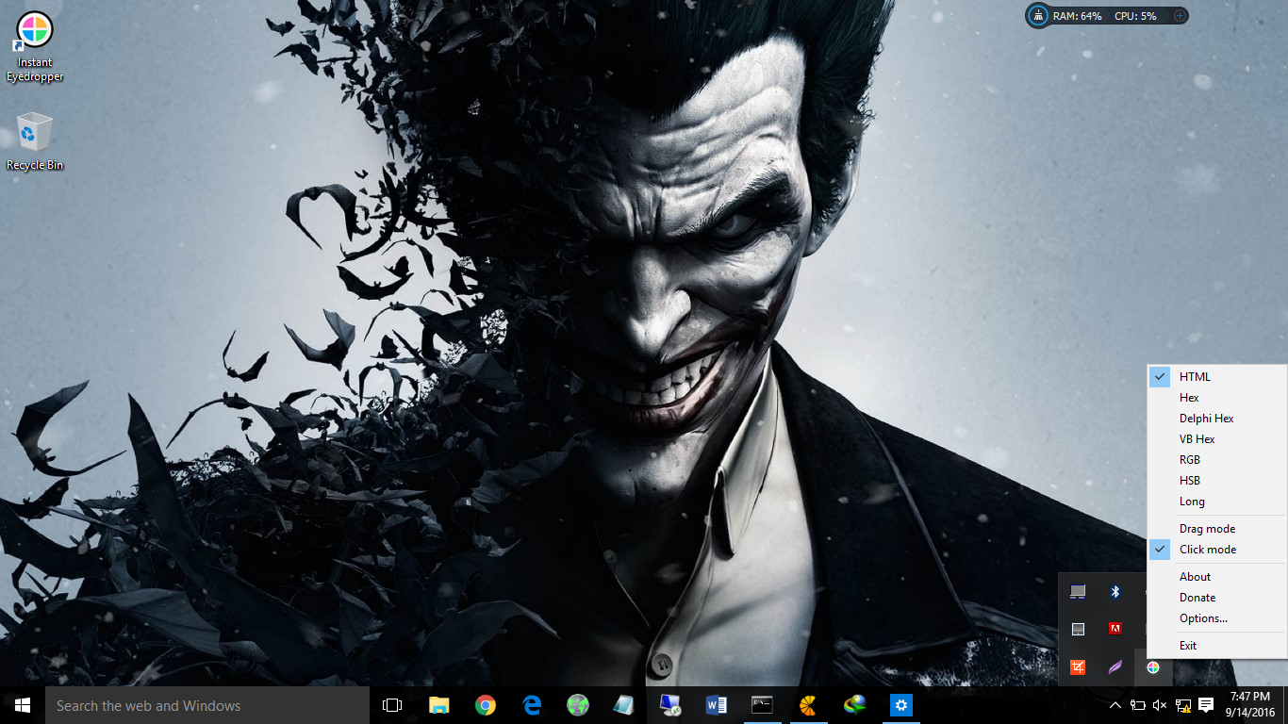Select the Recycle Bin desktop icon

coord(35,141)
